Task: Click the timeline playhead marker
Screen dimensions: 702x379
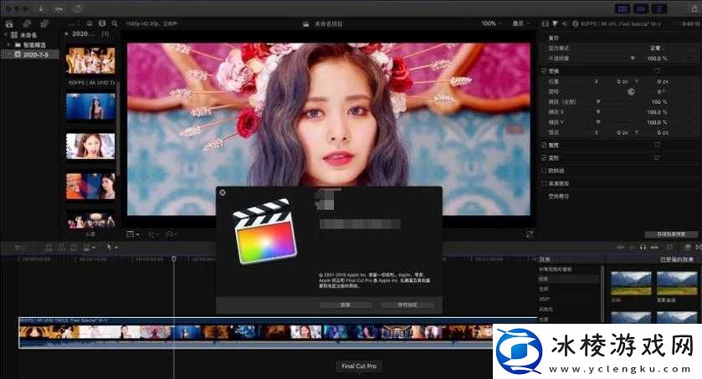Action: tap(174, 259)
